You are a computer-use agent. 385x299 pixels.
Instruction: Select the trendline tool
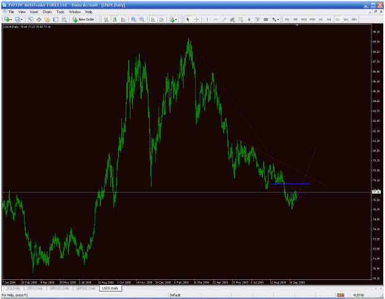tap(224, 19)
